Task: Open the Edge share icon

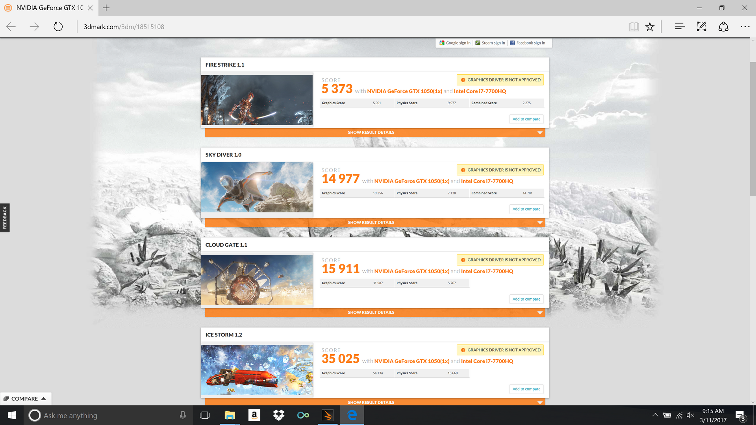Action: (x=723, y=27)
